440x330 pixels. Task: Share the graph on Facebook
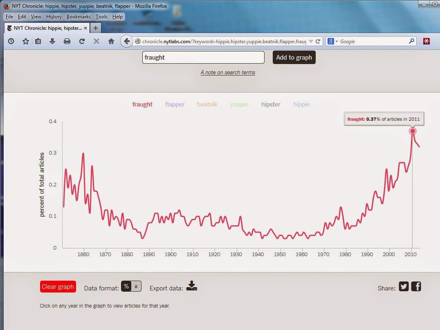pos(416,287)
